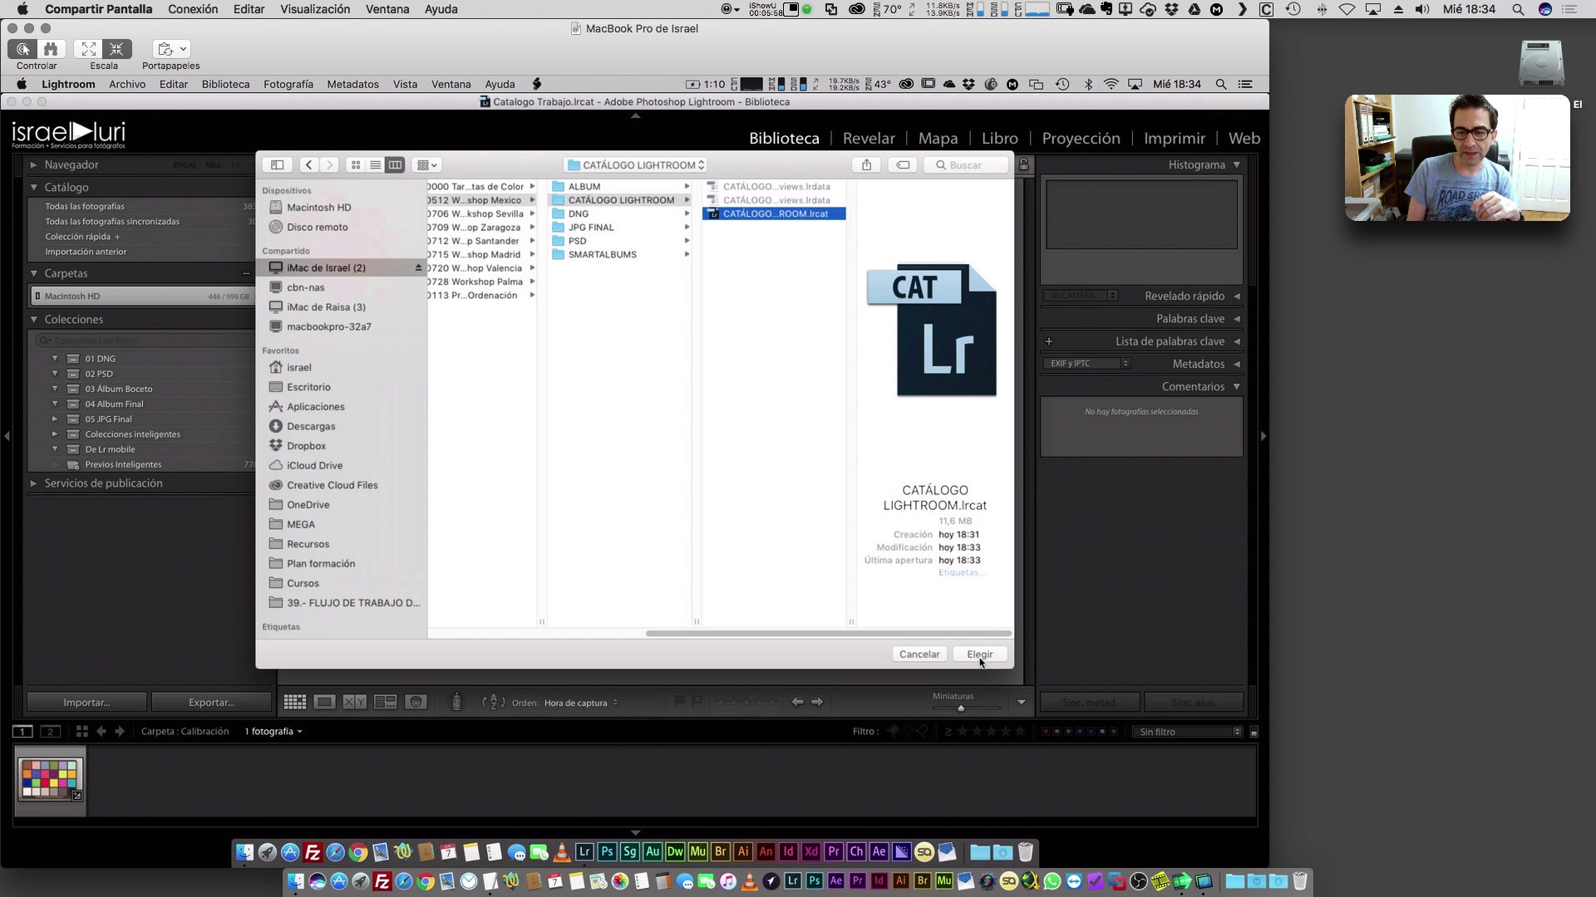
Task: Switch to the Revelar module
Action: tap(869, 139)
